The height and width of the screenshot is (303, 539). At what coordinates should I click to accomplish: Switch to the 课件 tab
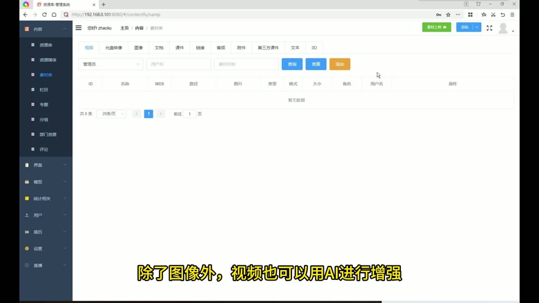tap(180, 48)
